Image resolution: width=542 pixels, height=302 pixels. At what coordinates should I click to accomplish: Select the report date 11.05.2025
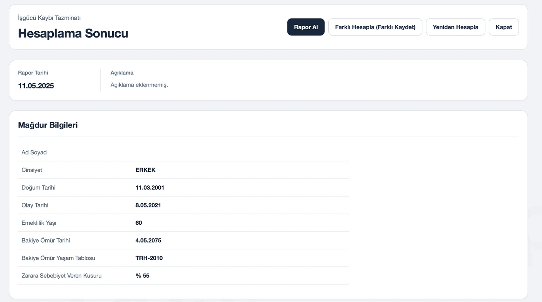pos(36,86)
